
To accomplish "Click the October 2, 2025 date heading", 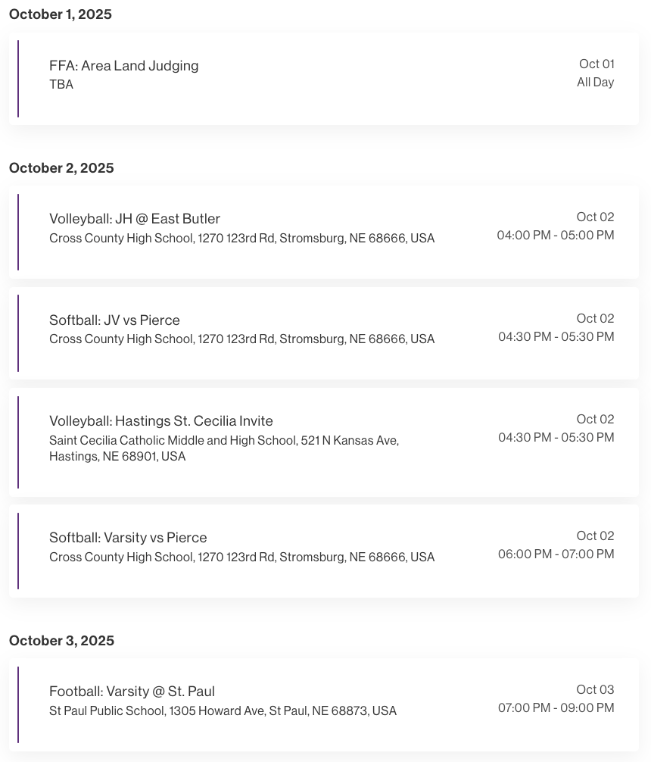I will [x=61, y=168].
